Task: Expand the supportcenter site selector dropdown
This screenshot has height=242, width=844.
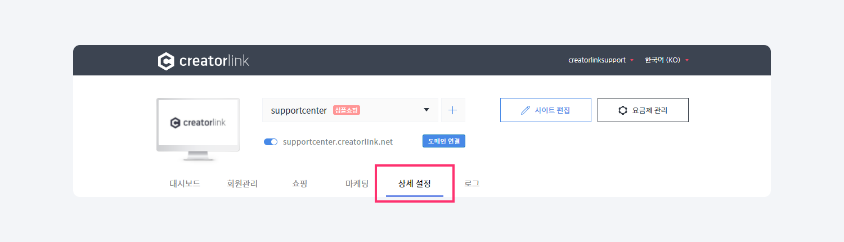Action: point(427,110)
